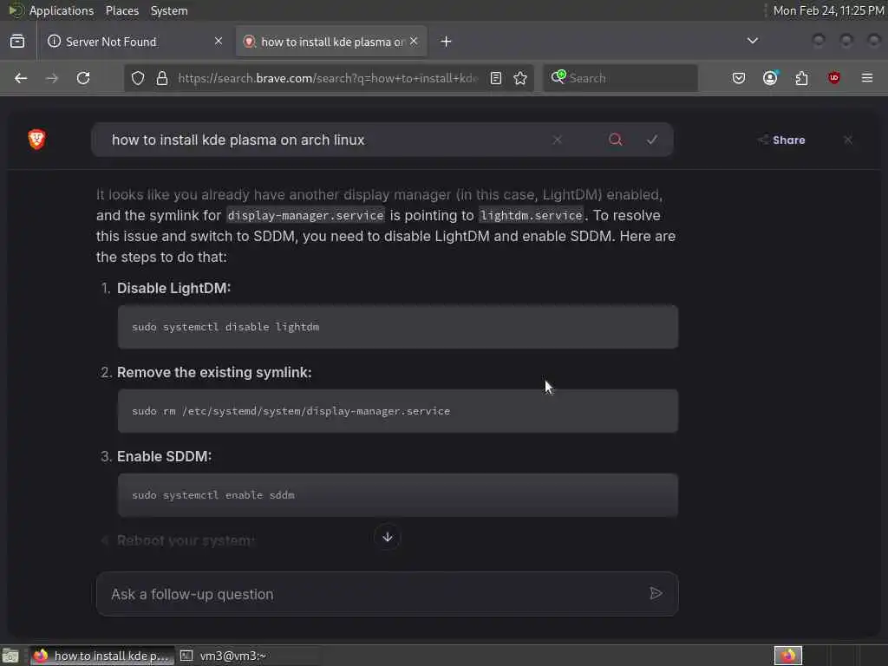Click the forward navigation arrow
888x666 pixels.
[51, 78]
